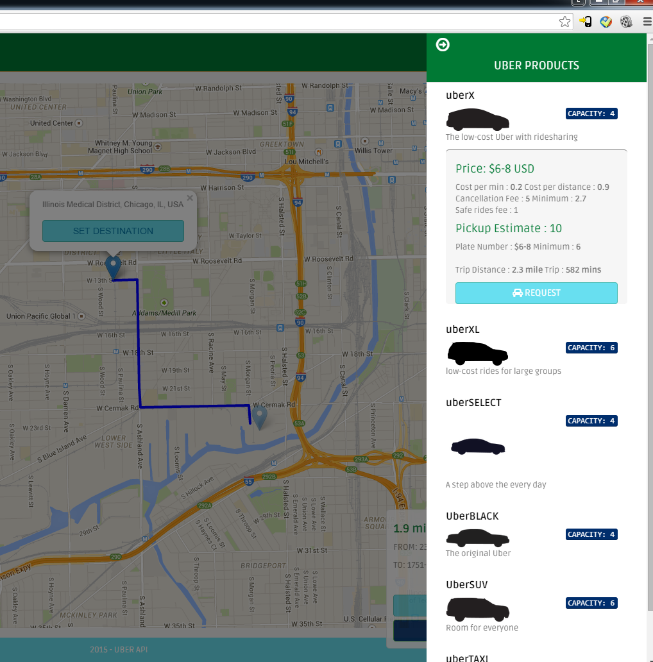Click Willis Tower marker on map
653x662 pixels.
(x=365, y=141)
